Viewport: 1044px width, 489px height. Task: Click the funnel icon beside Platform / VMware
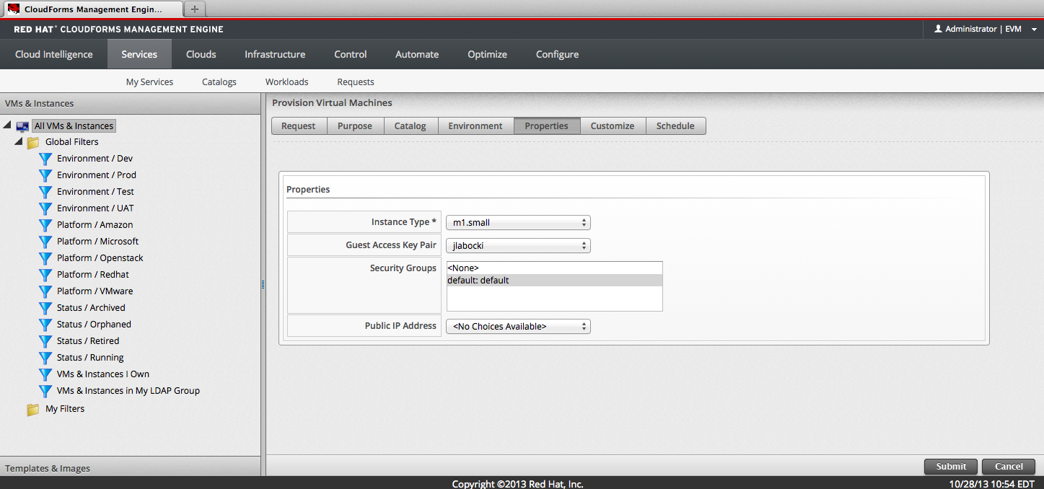coord(45,291)
